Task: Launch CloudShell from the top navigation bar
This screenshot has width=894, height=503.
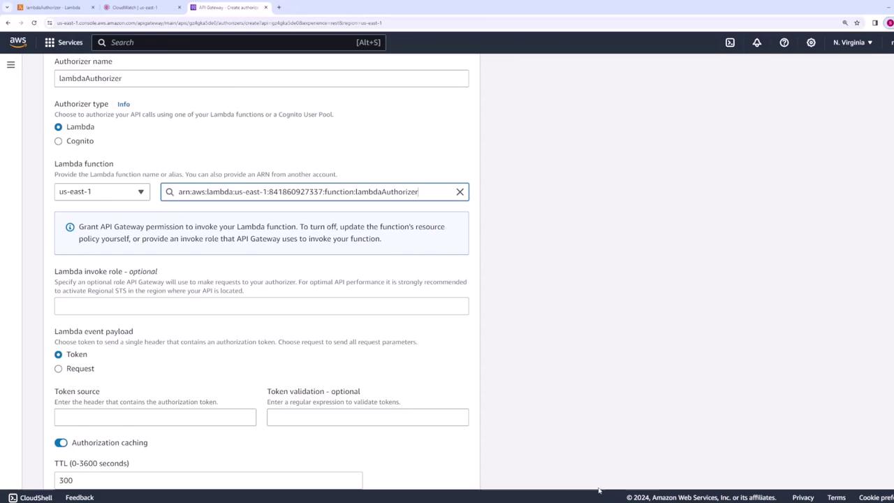Action: (730, 43)
